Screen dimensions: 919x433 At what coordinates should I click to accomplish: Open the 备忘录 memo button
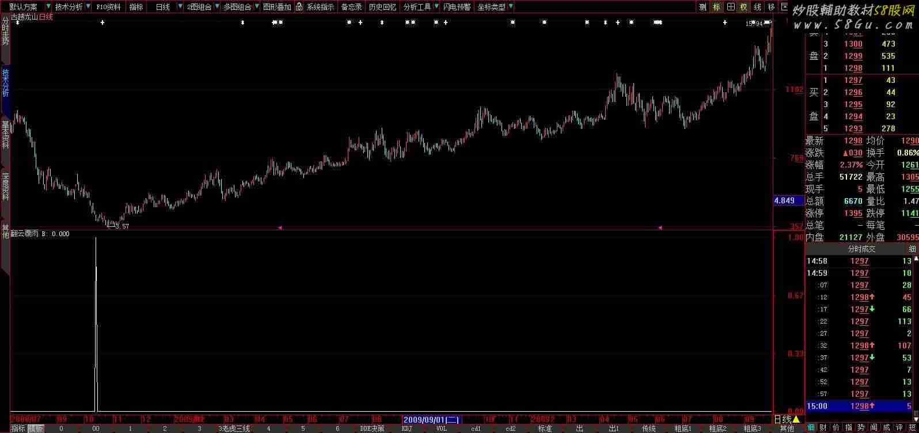pyautogui.click(x=352, y=7)
